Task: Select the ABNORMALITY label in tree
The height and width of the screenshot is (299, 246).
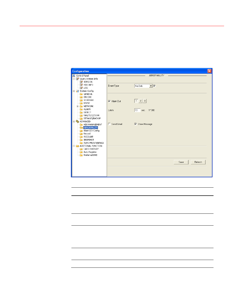Action: pos(91,128)
